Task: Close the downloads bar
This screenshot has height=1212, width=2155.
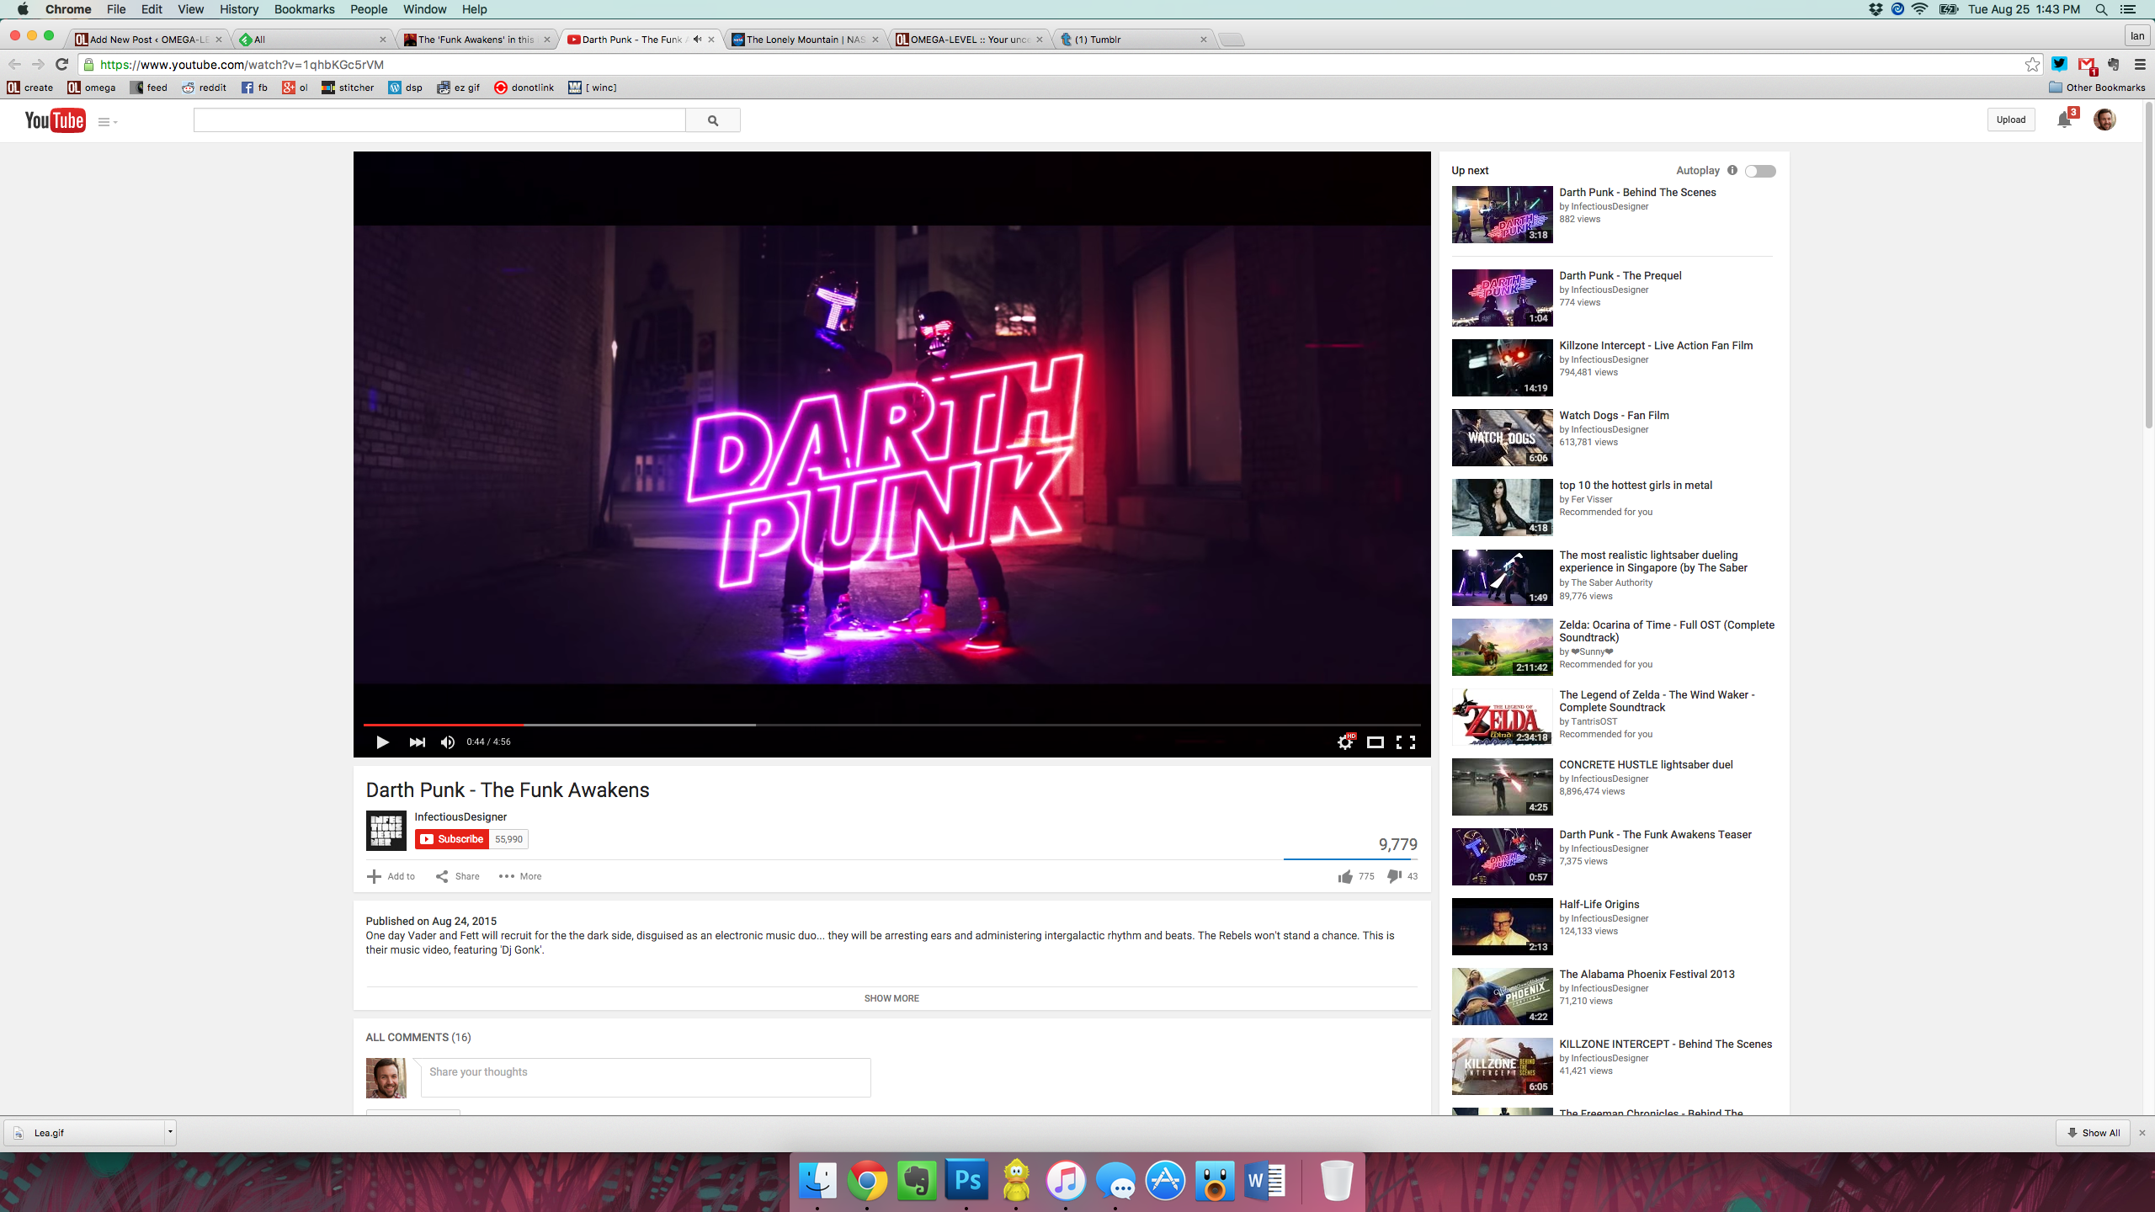Action: 2142,1133
